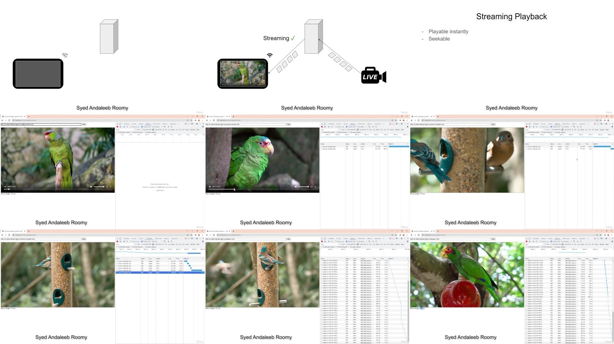The image size is (614, 344).
Task: Sort by Size column in green parrot close-up DevTools
Action: (x=377, y=144)
